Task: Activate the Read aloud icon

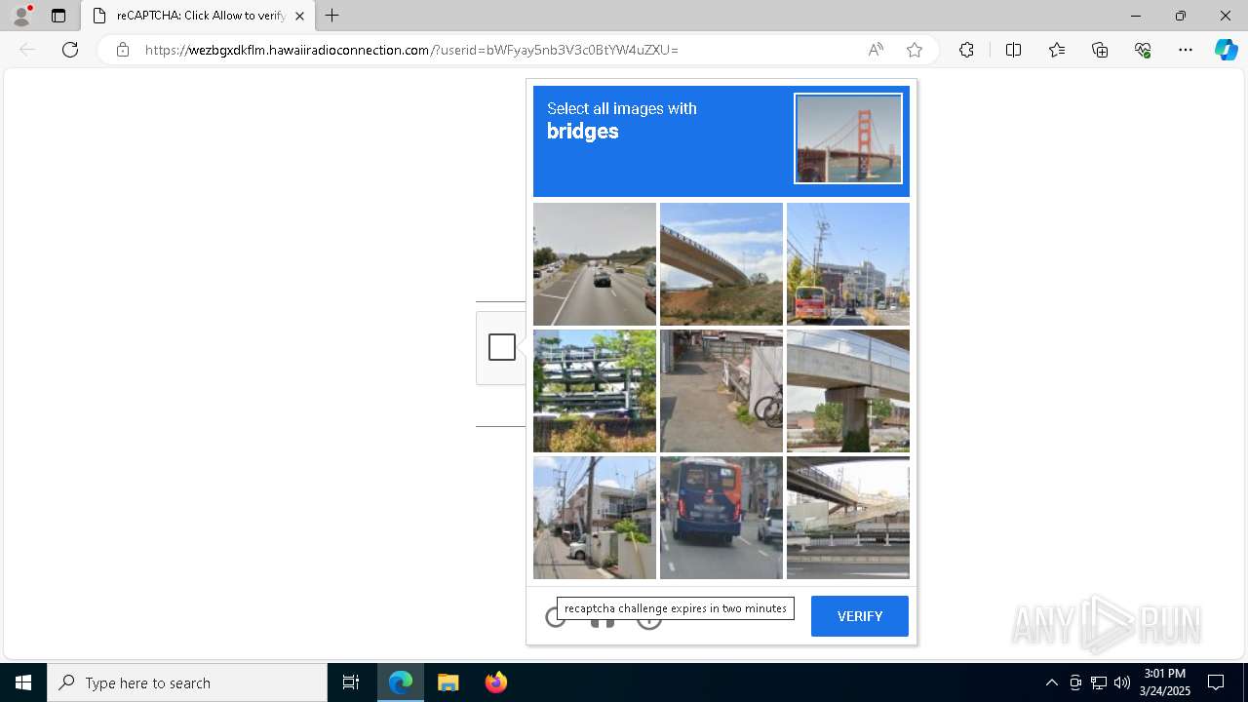Action: 876,50
